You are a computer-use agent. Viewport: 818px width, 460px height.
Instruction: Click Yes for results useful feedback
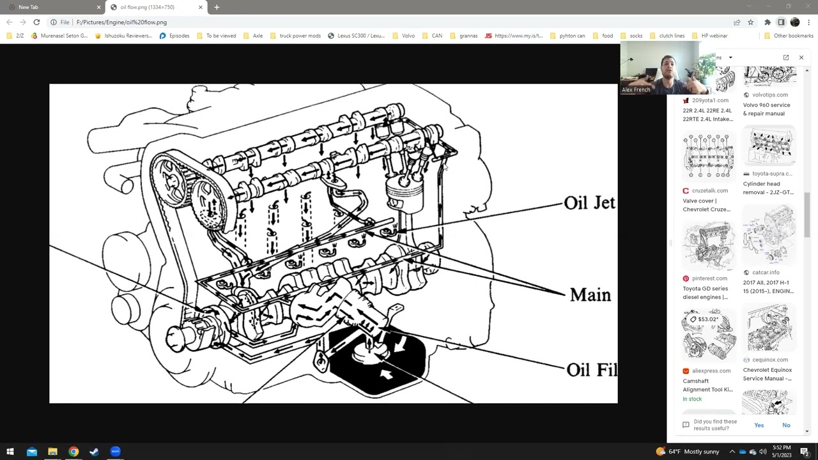(759, 425)
